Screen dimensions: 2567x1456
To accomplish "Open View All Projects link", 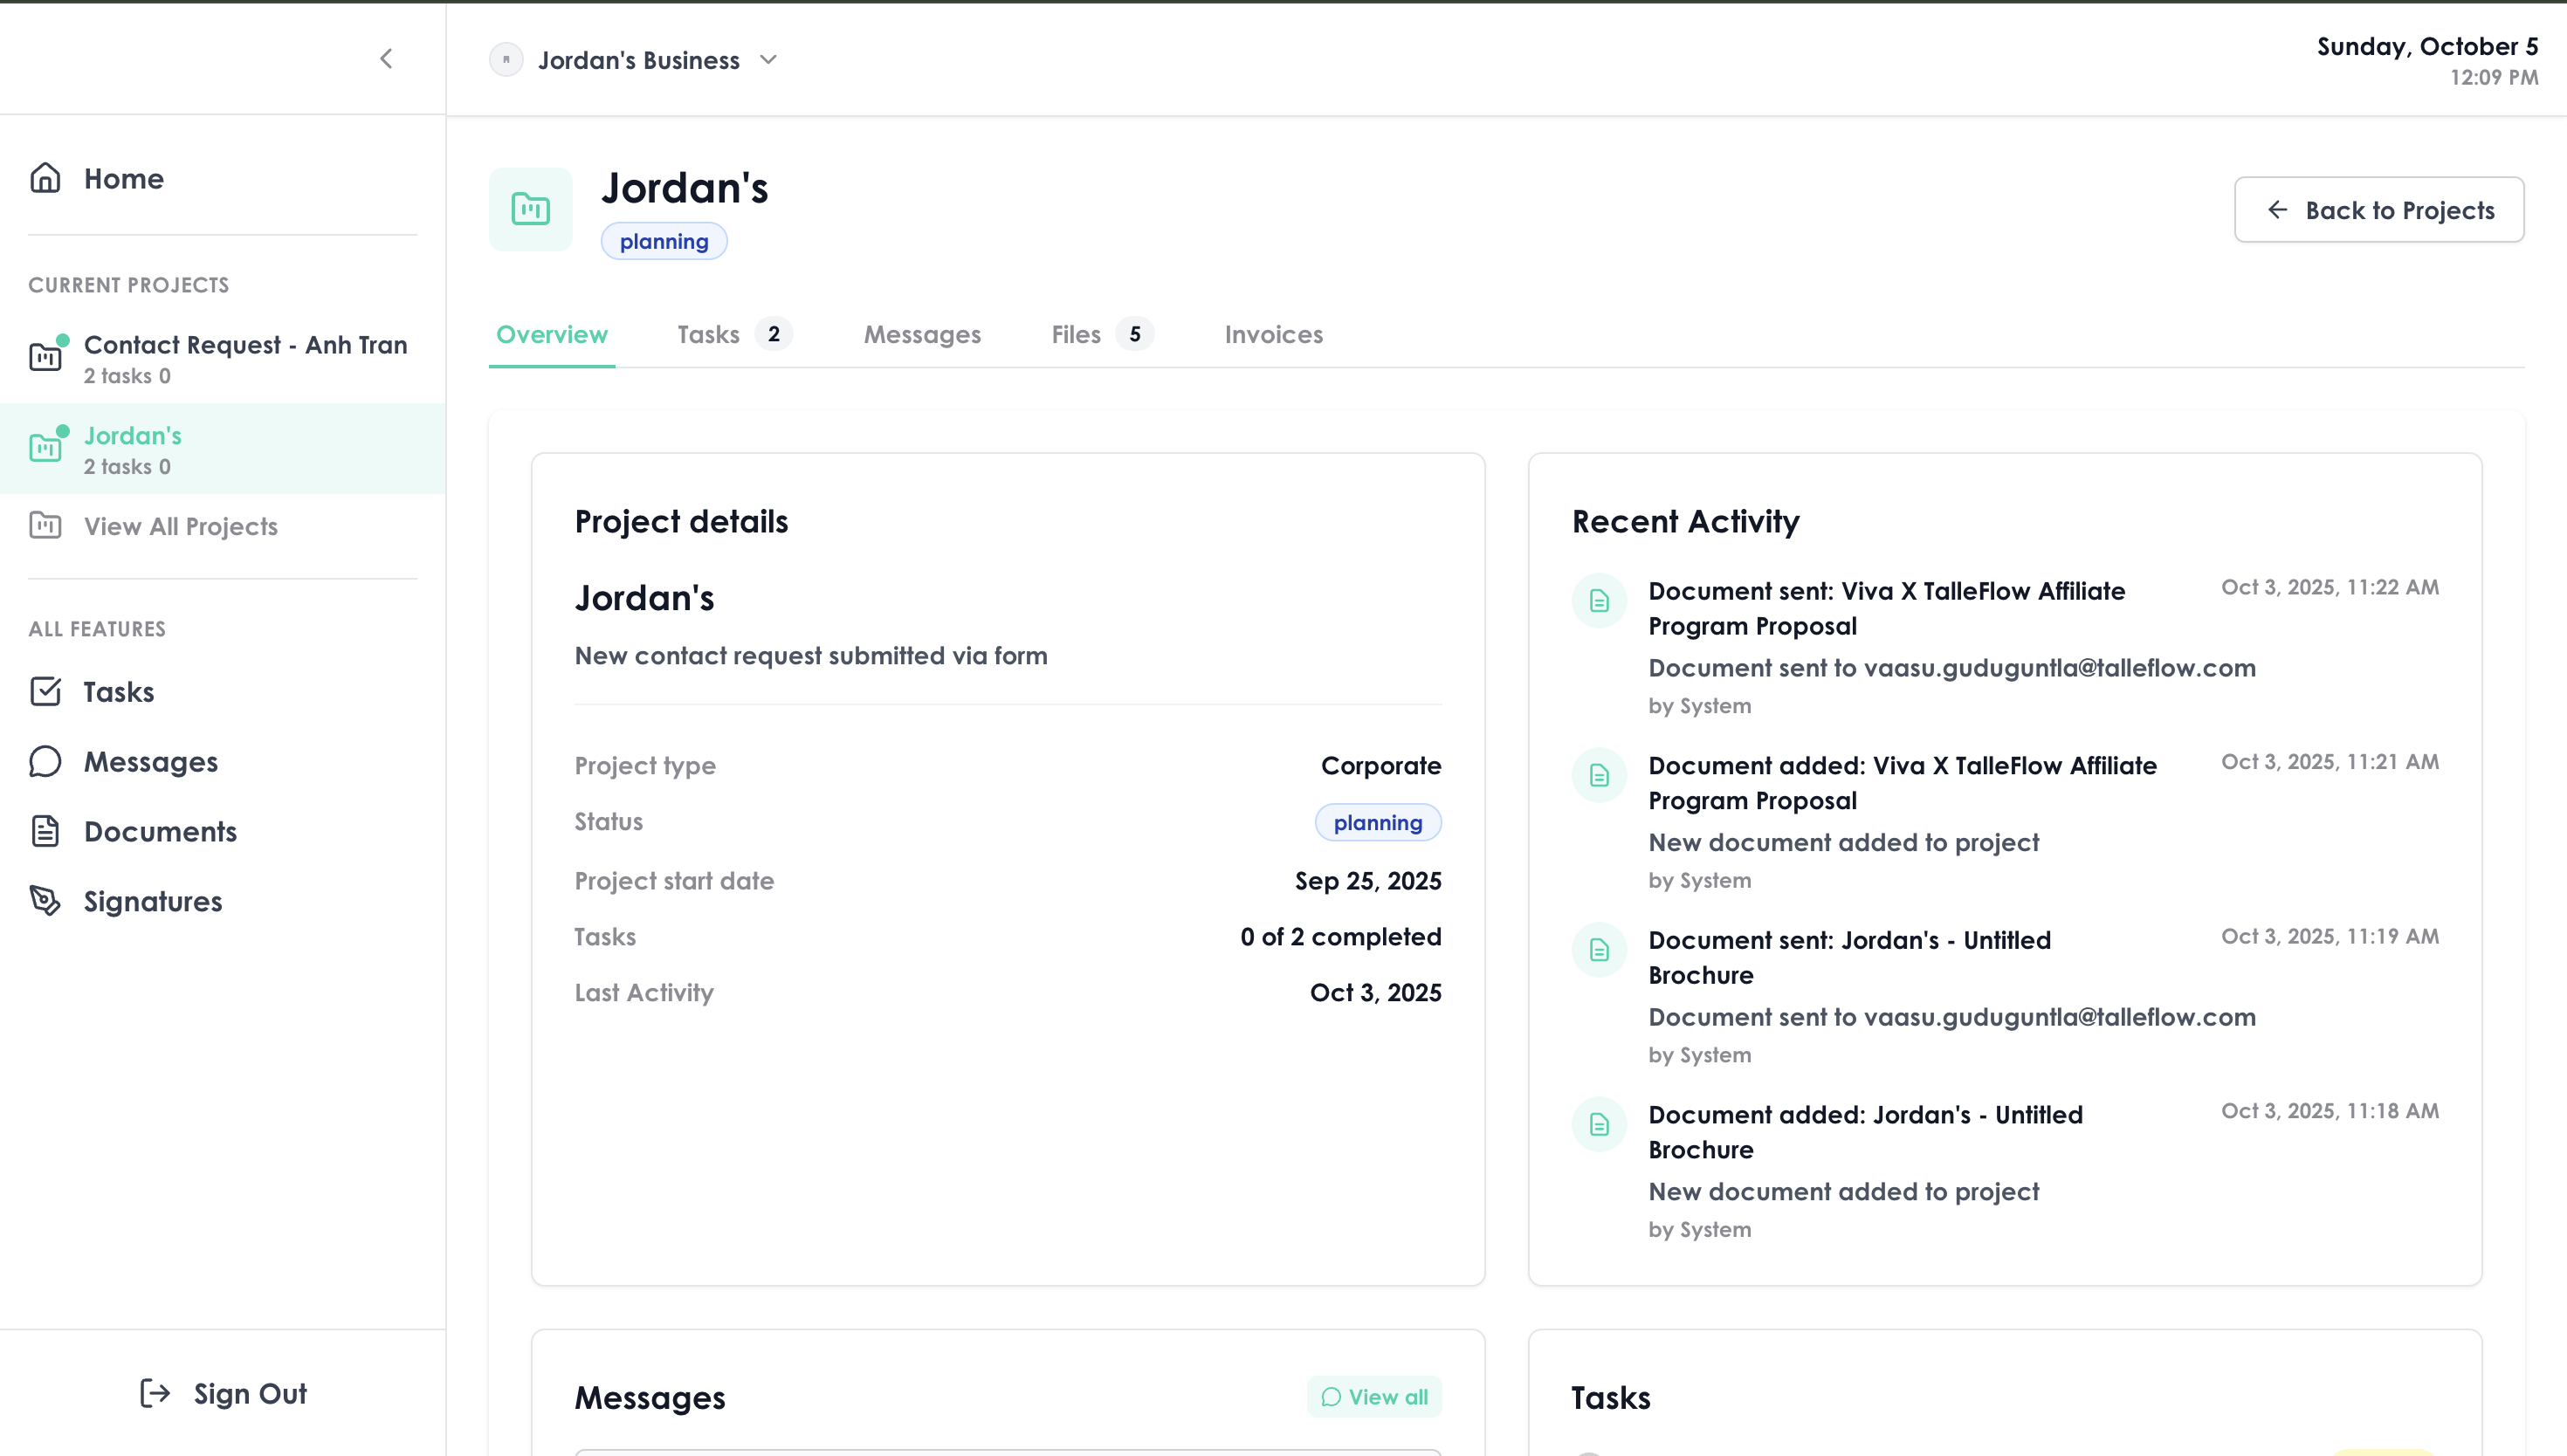I will pos(180,526).
